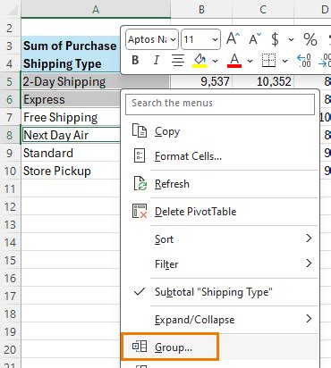Screen dimensions: 331x368
Task: Apply percent style format
Action: 310,39
